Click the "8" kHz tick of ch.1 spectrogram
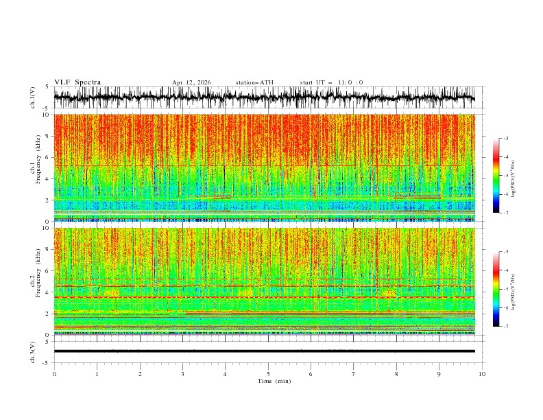 (x=49, y=136)
